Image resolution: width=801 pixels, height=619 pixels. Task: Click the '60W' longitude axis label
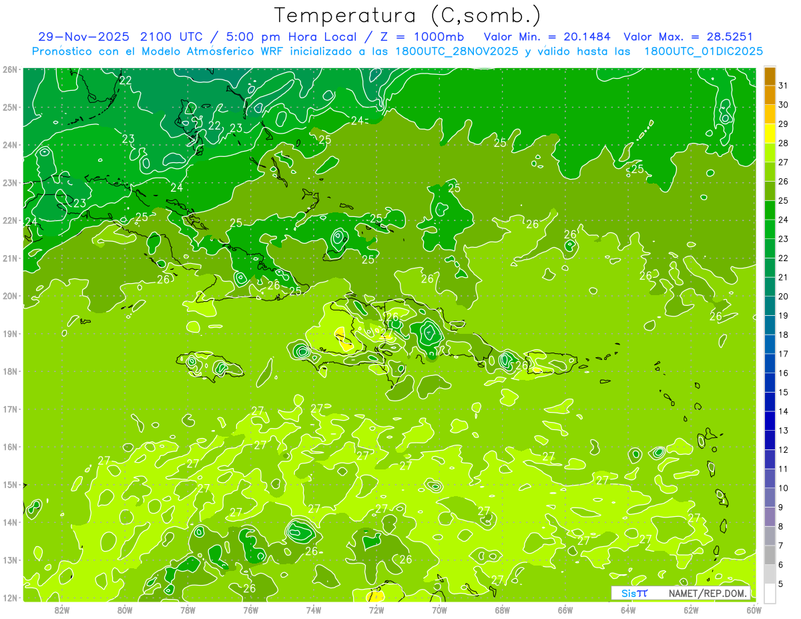[754, 610]
